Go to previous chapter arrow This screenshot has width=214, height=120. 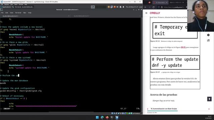click(148, 109)
